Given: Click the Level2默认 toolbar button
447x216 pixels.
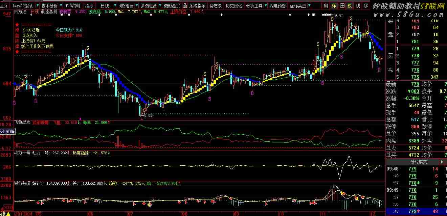Looking at the screenshot, I should click(23, 6).
